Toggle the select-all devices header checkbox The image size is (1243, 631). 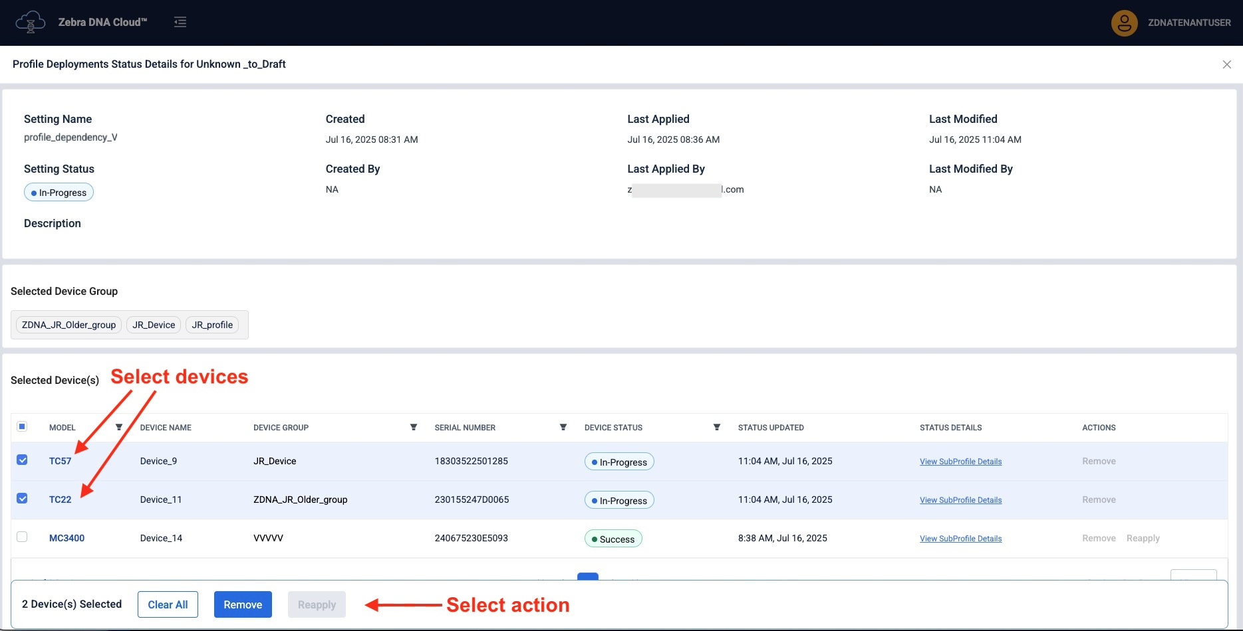pyautogui.click(x=22, y=426)
